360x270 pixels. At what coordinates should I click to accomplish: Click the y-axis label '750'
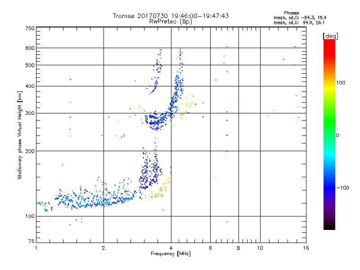point(30,28)
